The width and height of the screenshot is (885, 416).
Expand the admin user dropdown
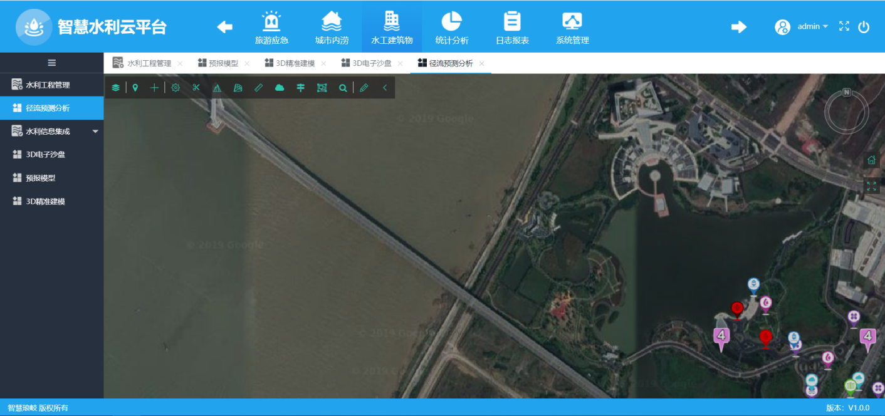click(x=812, y=26)
